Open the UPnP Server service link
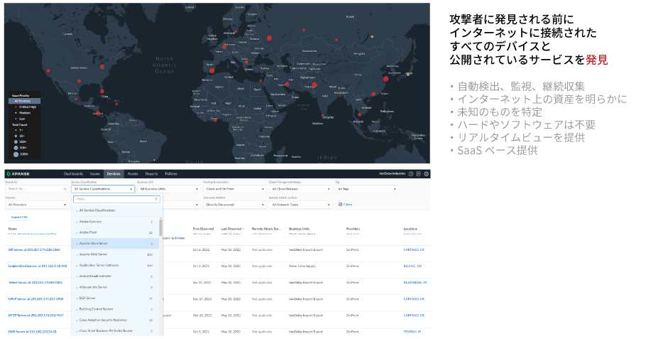 [x=35, y=299]
